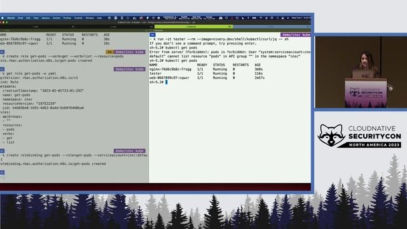The image size is (407, 229).
Task: Click the 'k run -it tester' command line
Action: [x=221, y=39]
